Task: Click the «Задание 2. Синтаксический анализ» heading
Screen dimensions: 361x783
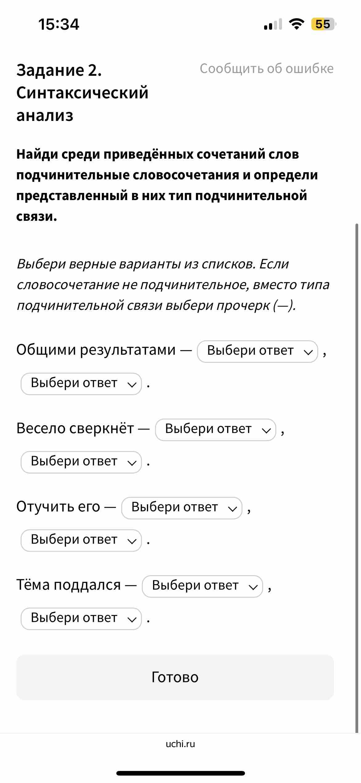Action: (82, 92)
